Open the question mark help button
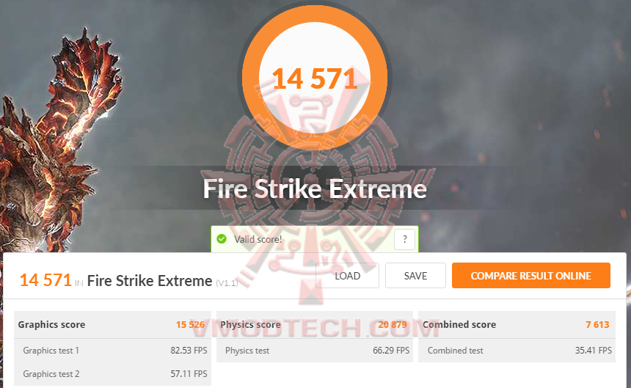This screenshot has width=631, height=388. click(x=404, y=240)
